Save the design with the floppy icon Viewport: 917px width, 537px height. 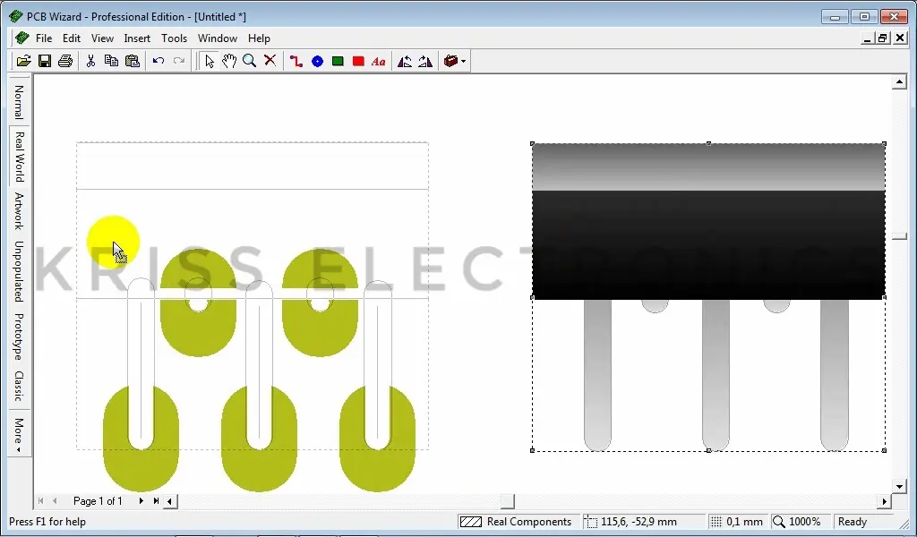[x=45, y=61]
